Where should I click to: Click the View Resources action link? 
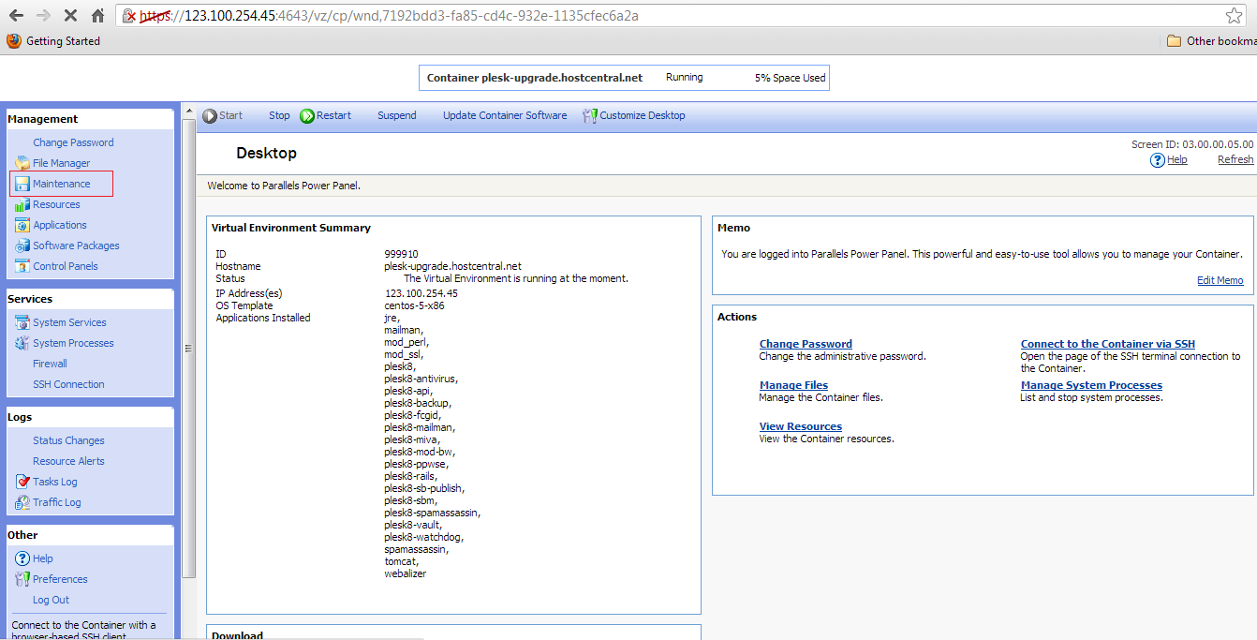tap(801, 426)
